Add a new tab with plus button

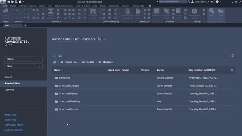(x=25, y=26)
